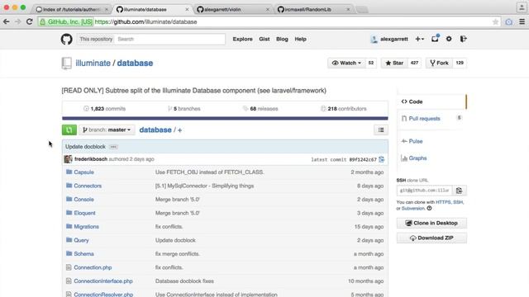The width and height of the screenshot is (529, 297).
Task: Open the Query folder
Action: (81, 240)
